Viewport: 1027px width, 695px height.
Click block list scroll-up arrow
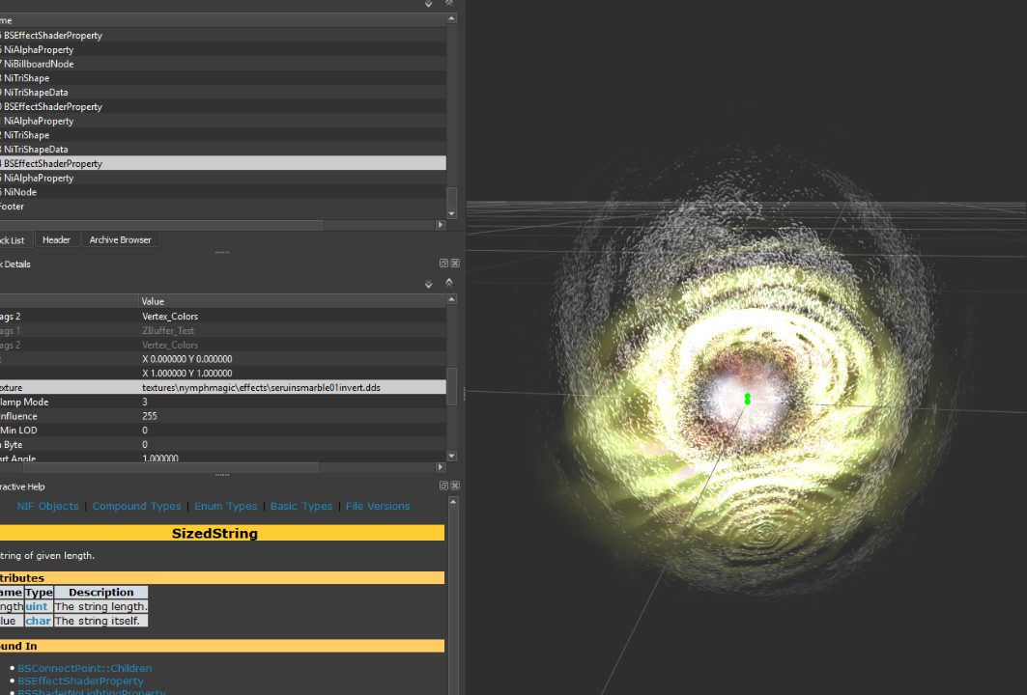pos(451,18)
